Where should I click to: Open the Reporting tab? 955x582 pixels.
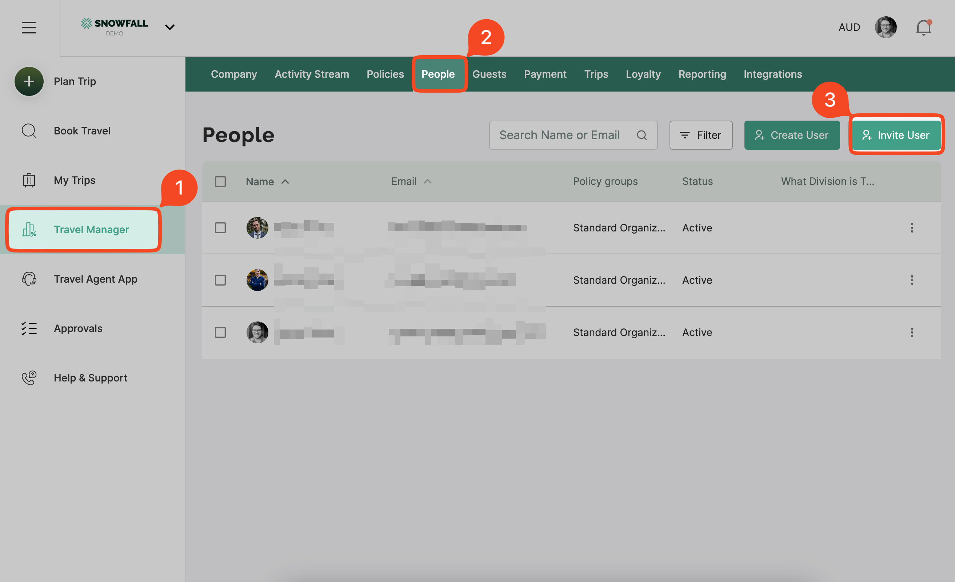(x=702, y=74)
